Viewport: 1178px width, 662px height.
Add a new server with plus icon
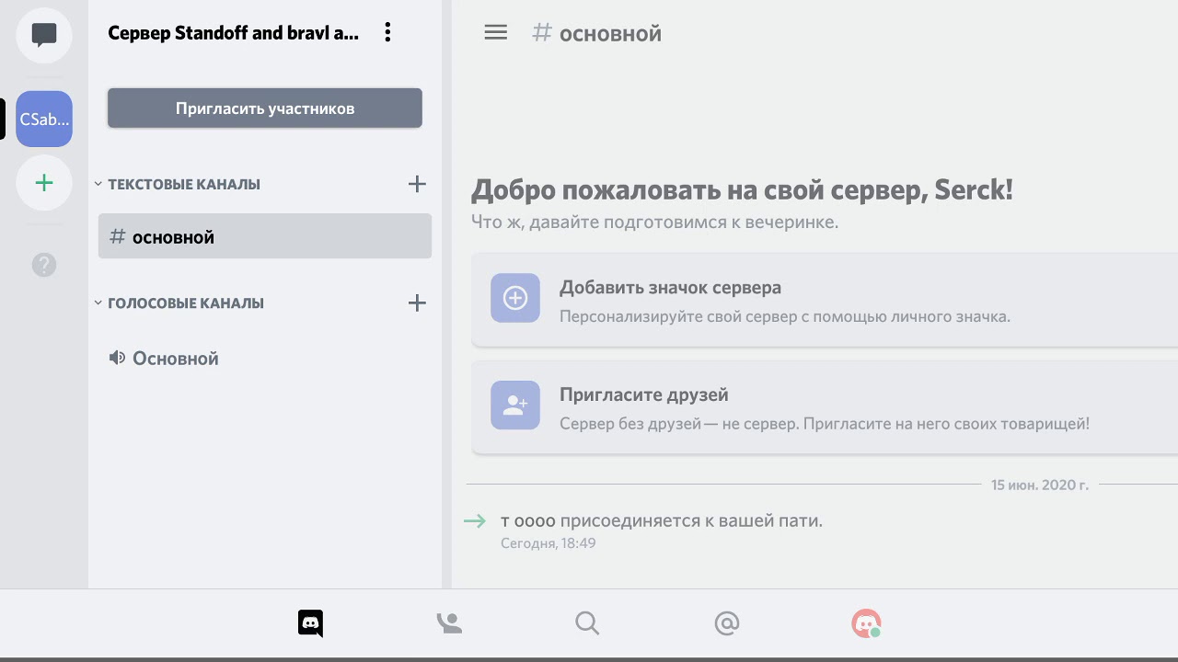point(44,183)
